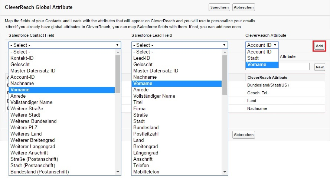The height and width of the screenshot is (192, 330).
Task: Choose Längengrad in Lead Field list
Action: pos(177,153)
